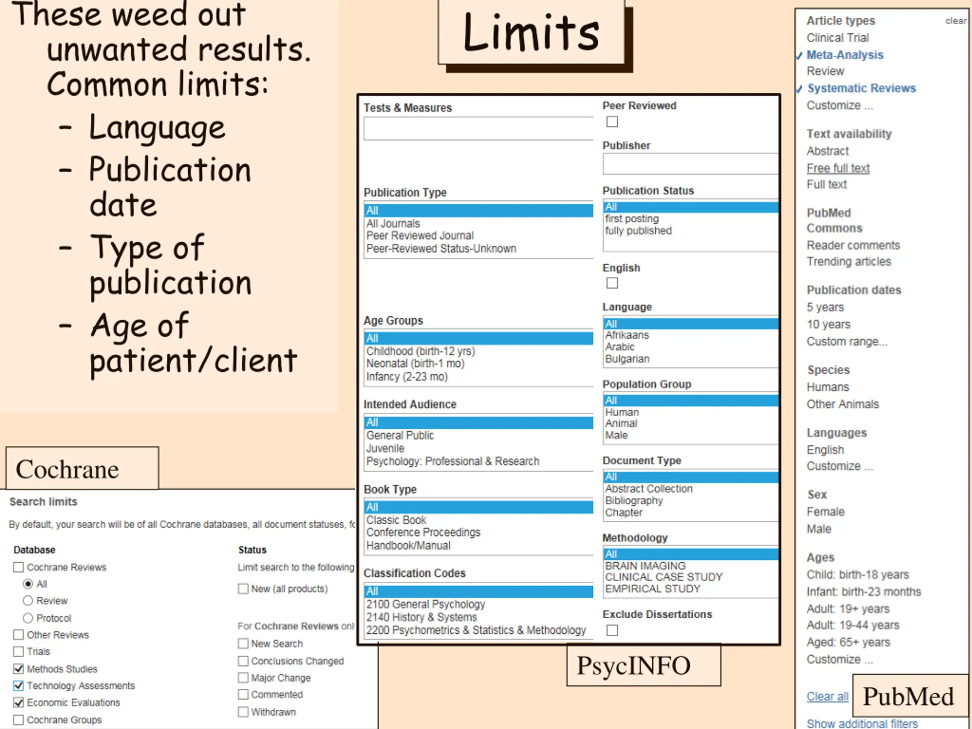Uncheck the Methods Studies database

19,669
